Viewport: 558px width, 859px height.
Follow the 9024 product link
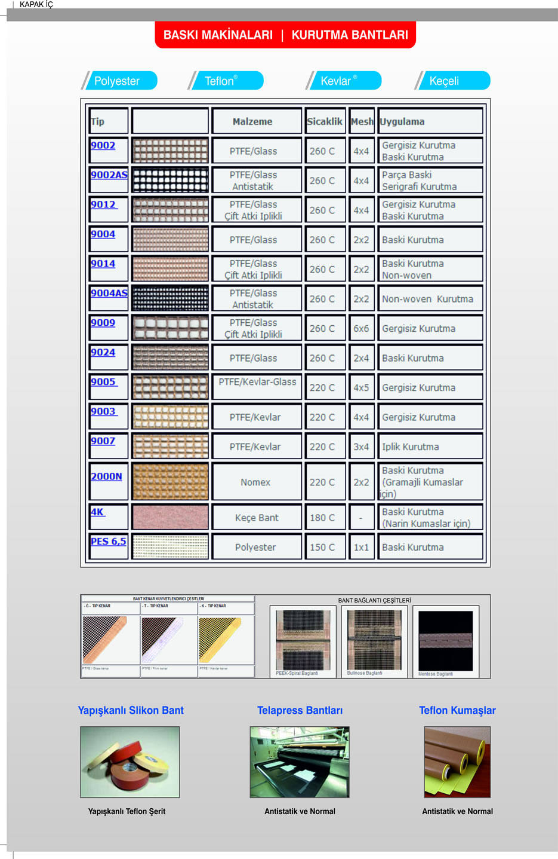coord(103,352)
